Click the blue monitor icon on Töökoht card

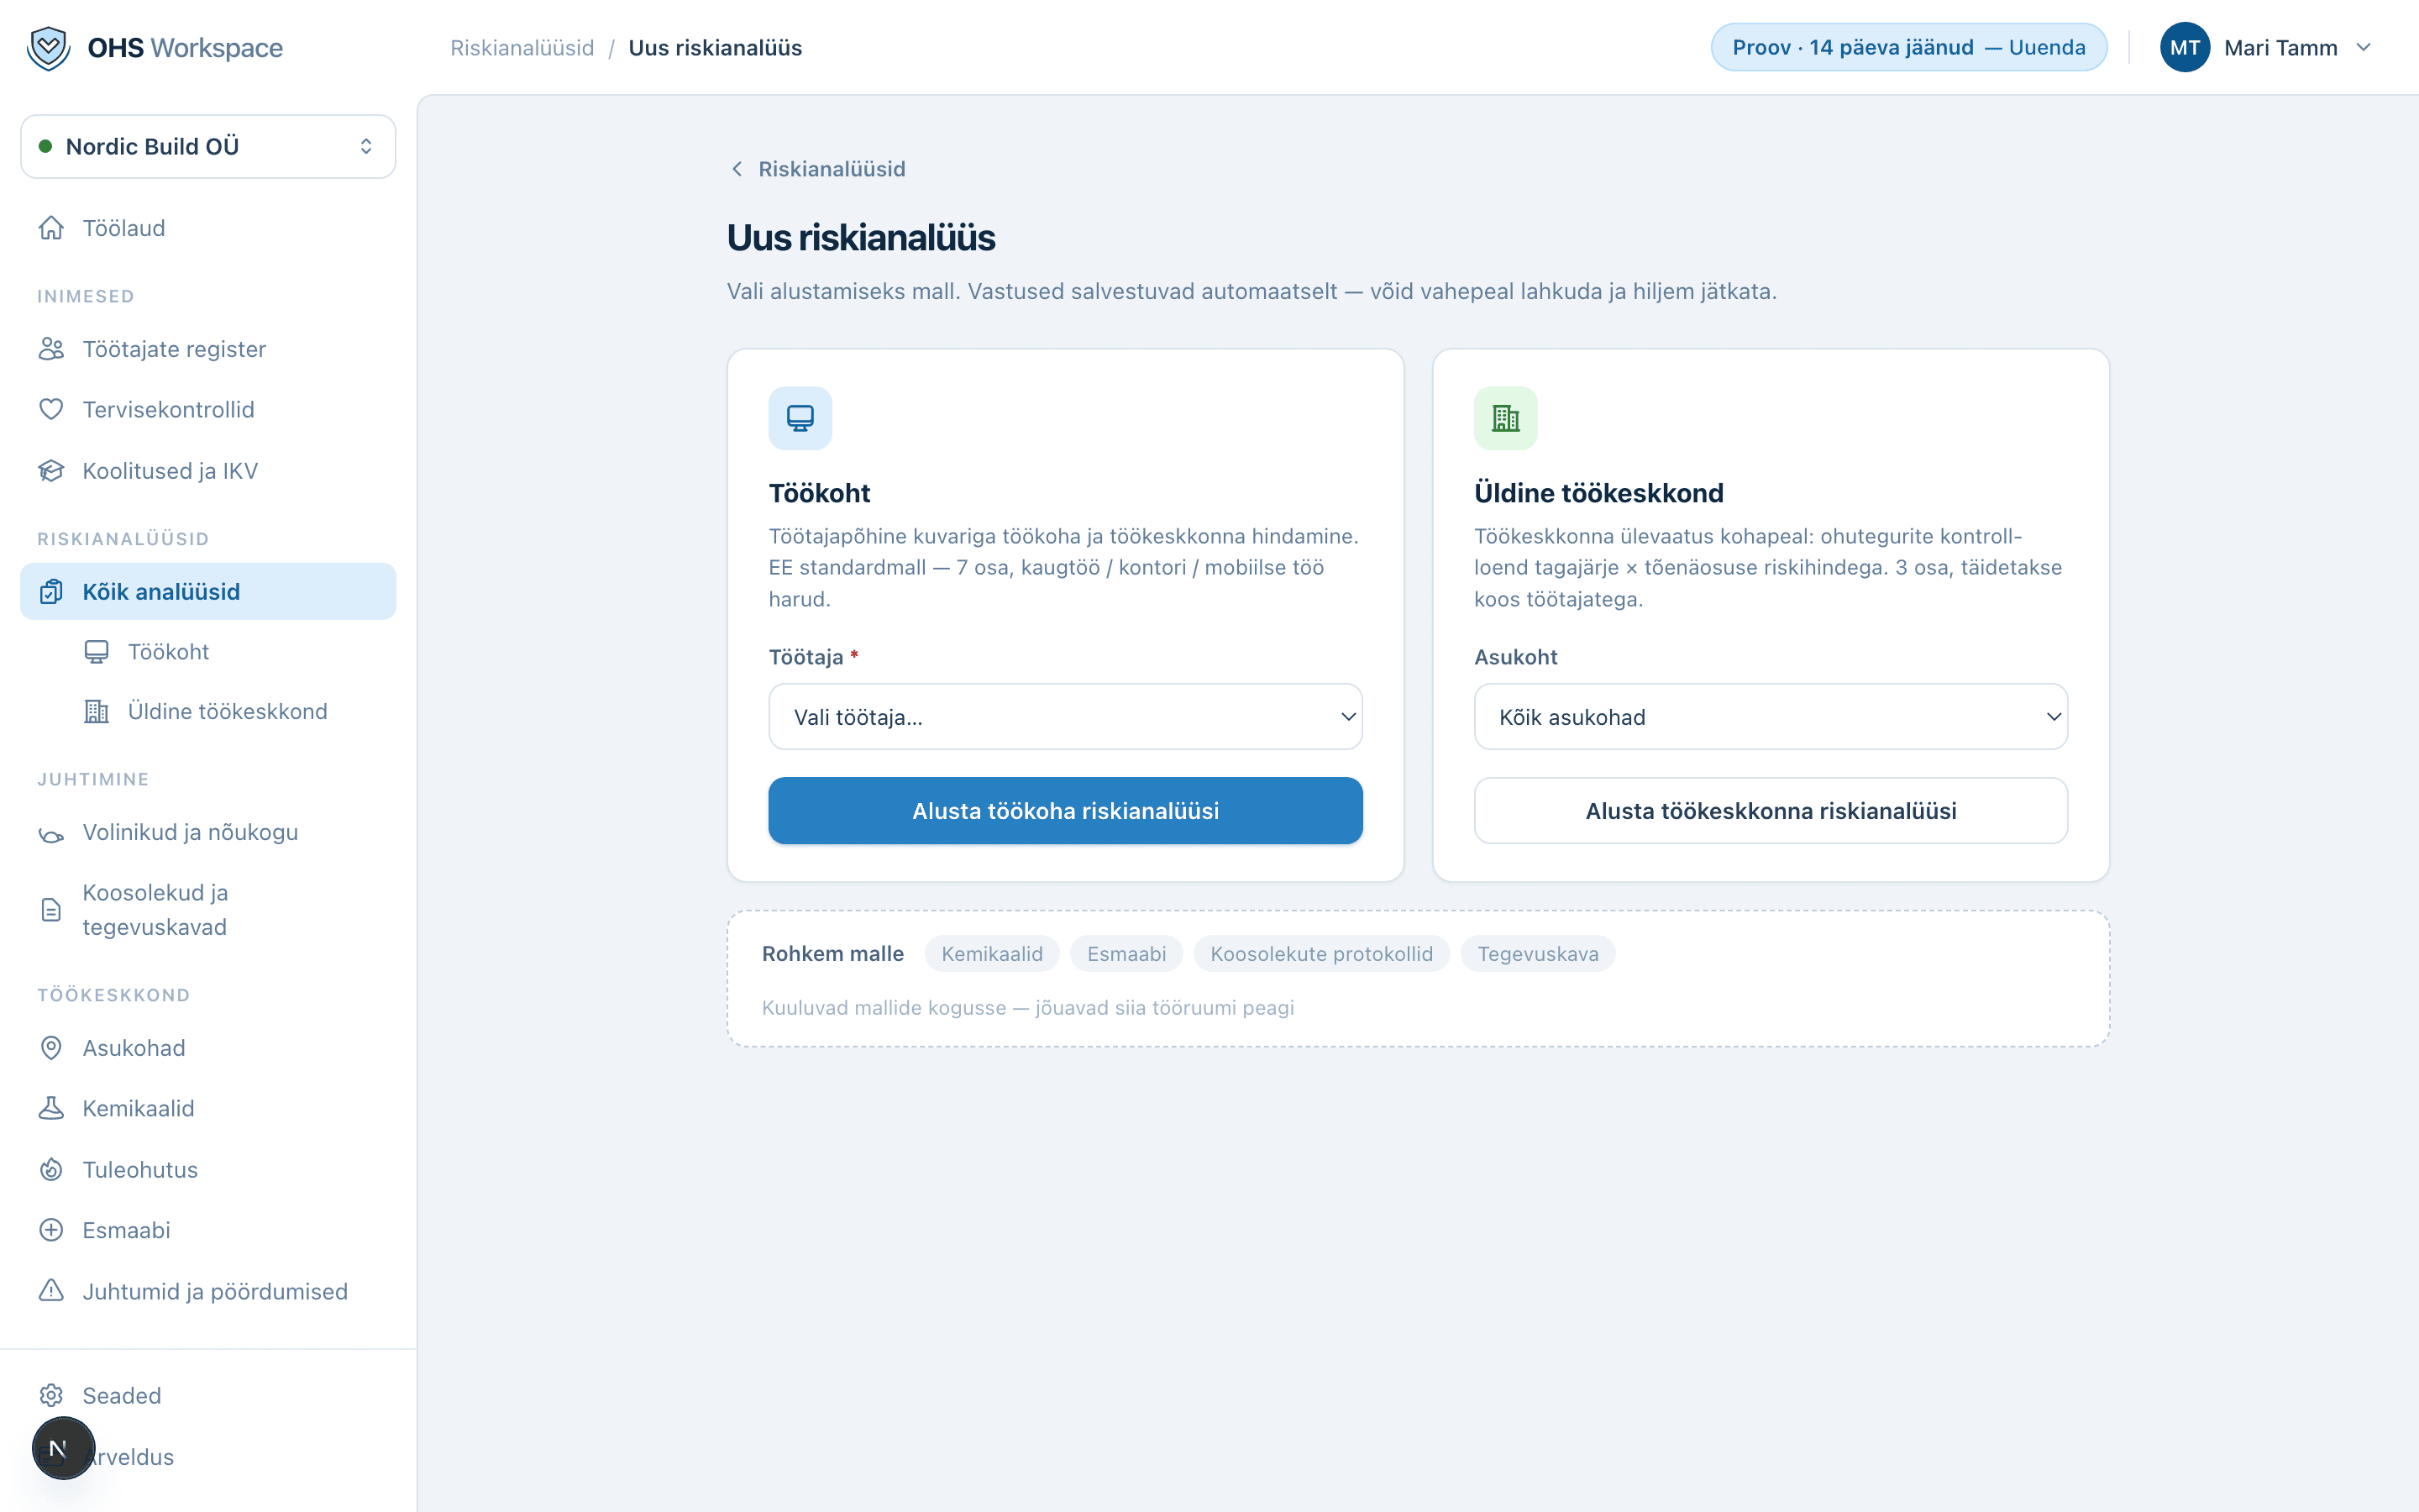(800, 418)
